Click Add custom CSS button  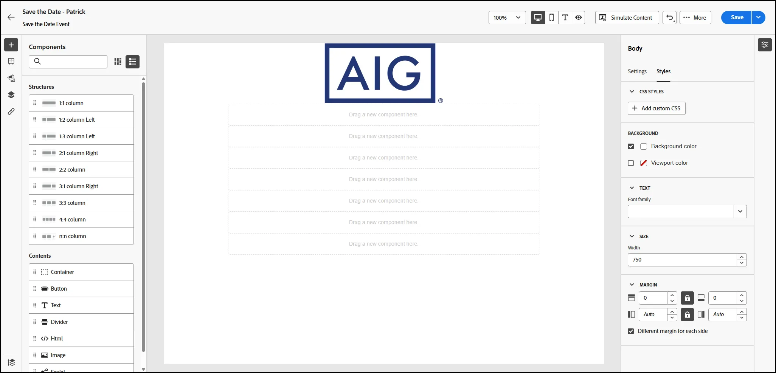656,108
